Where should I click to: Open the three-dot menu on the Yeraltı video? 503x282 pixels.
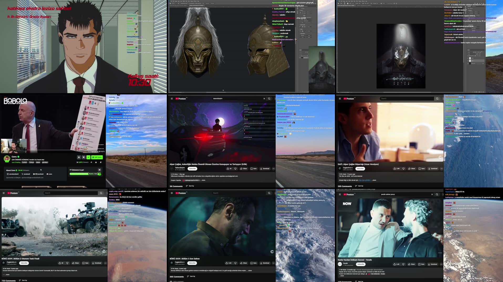click(x=441, y=264)
